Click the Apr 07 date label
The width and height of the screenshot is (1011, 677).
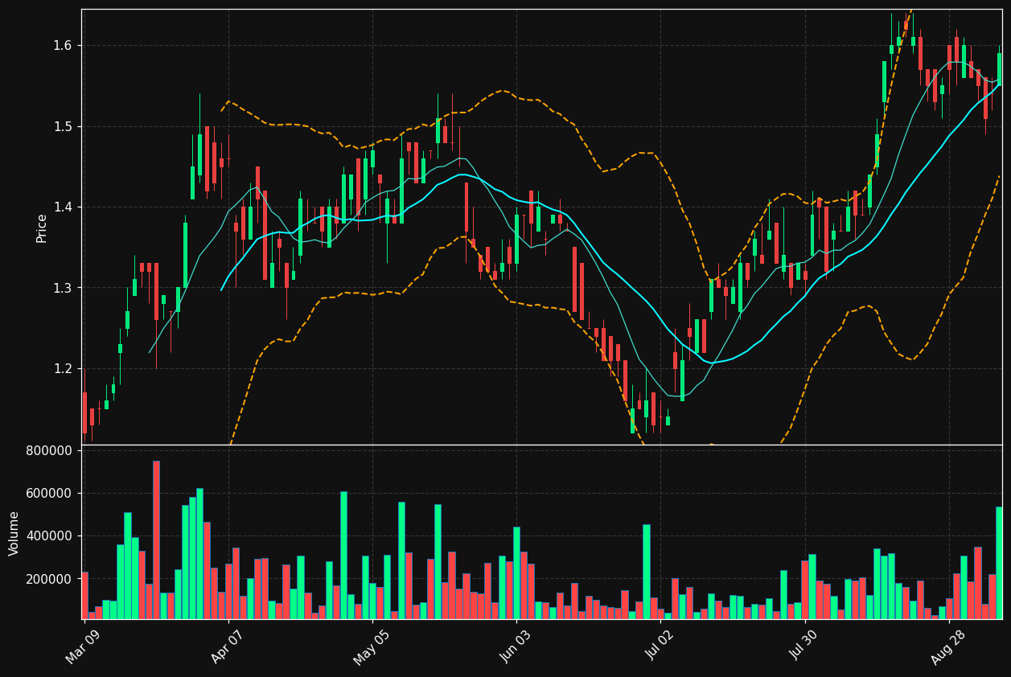click(x=228, y=646)
